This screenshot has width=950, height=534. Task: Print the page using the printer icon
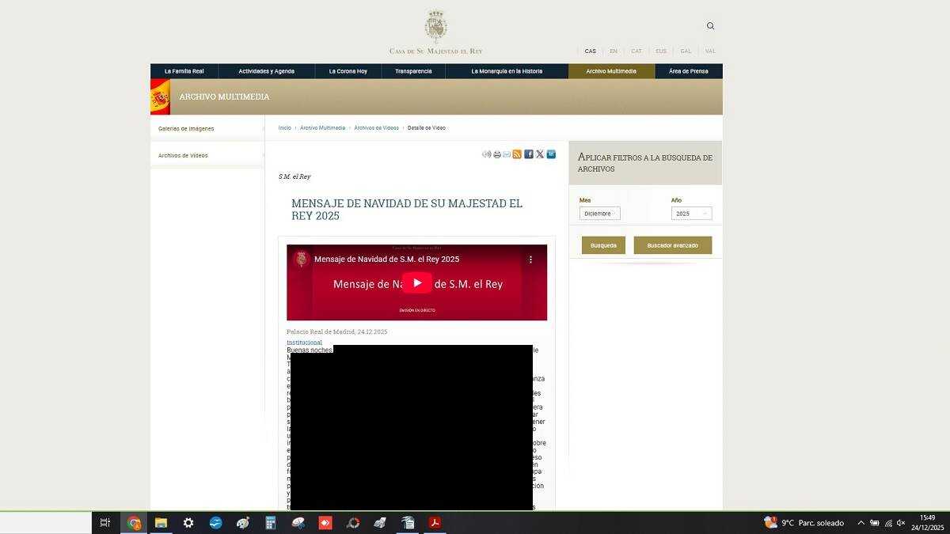click(x=497, y=154)
